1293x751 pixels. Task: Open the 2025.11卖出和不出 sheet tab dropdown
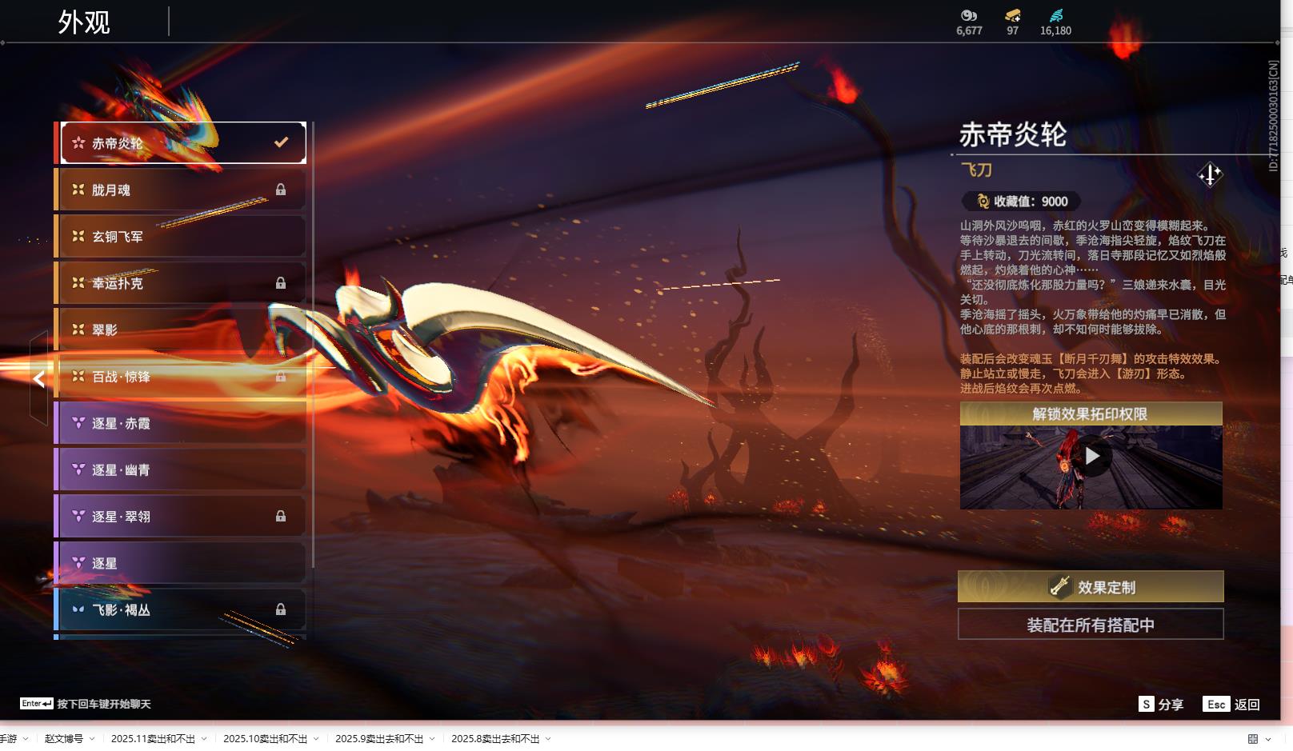click(x=204, y=739)
